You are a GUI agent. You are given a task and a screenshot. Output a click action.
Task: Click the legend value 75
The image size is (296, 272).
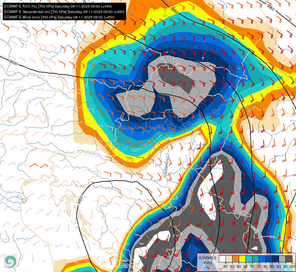259,267
